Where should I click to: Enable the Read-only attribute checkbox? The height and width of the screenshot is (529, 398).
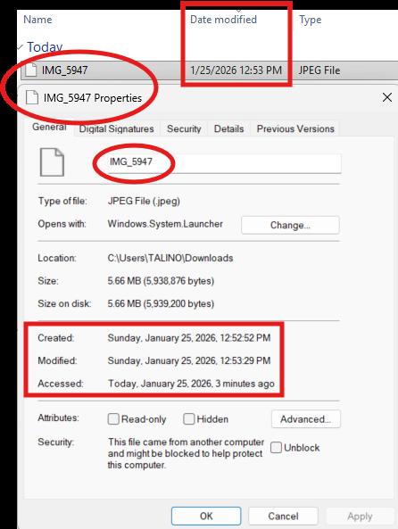(x=113, y=419)
